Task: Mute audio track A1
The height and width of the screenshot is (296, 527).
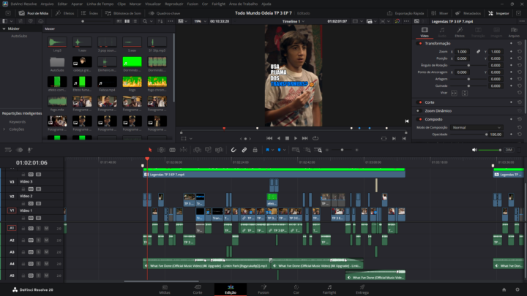Action: (46, 228)
